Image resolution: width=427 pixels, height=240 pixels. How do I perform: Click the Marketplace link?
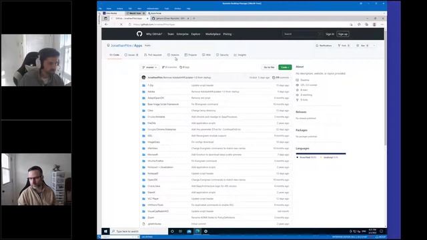[213, 34]
